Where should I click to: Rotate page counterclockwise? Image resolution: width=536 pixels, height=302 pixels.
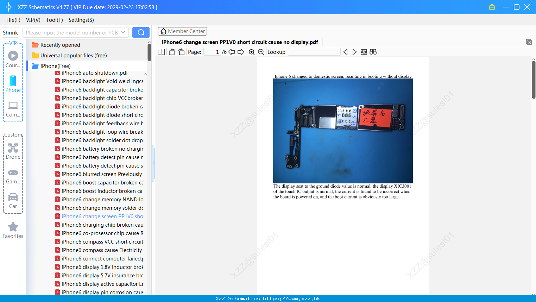click(x=172, y=52)
